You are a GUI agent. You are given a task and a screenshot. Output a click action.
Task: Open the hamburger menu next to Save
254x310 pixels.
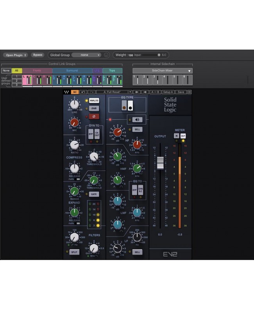(189, 92)
